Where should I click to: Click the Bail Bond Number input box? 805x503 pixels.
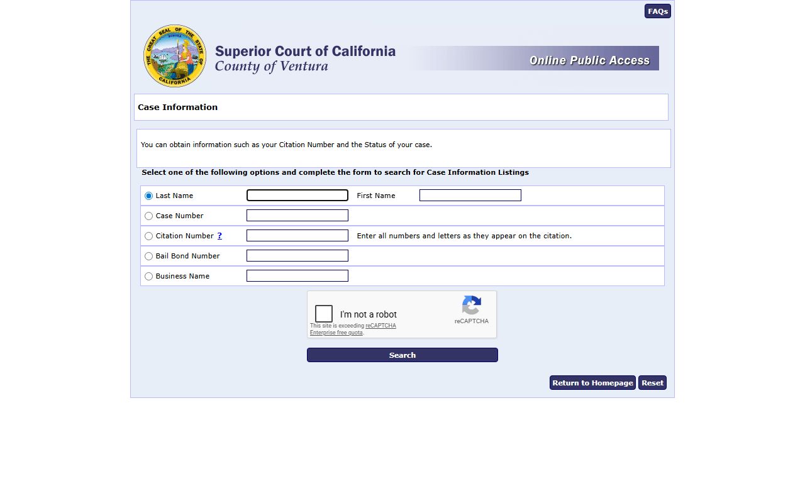click(x=297, y=256)
